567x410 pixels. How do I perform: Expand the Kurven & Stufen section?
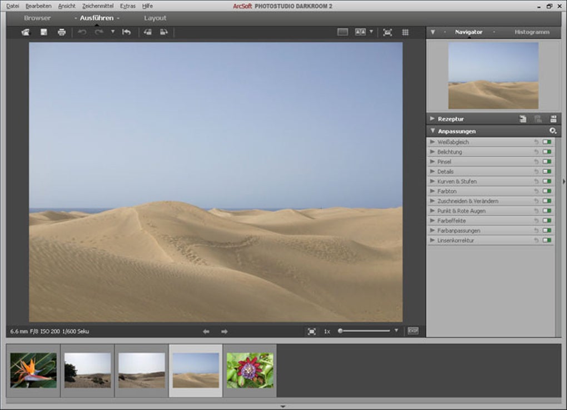(x=432, y=181)
